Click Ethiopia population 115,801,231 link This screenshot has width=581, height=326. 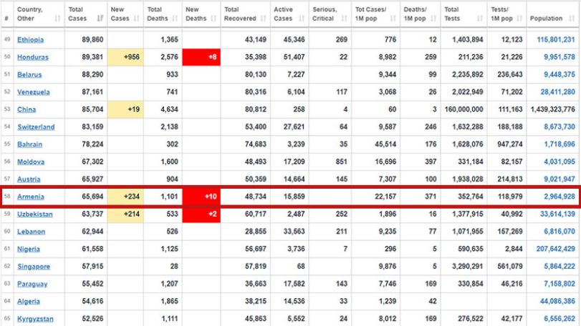(556, 39)
